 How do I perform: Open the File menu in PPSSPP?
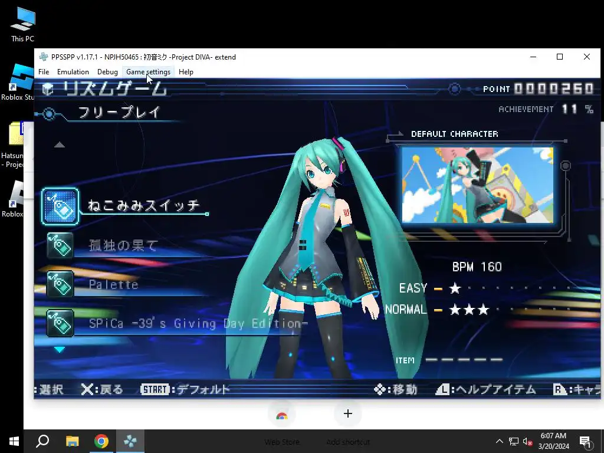pos(44,71)
